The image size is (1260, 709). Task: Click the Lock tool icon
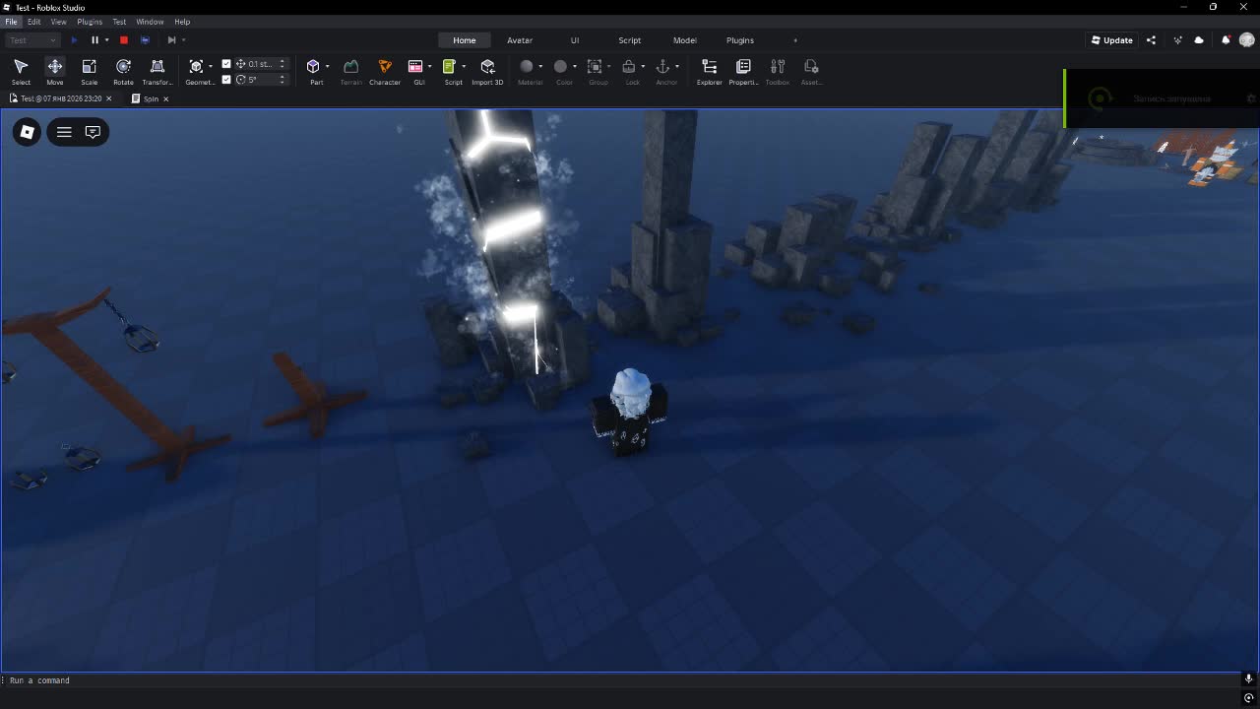coord(629,66)
